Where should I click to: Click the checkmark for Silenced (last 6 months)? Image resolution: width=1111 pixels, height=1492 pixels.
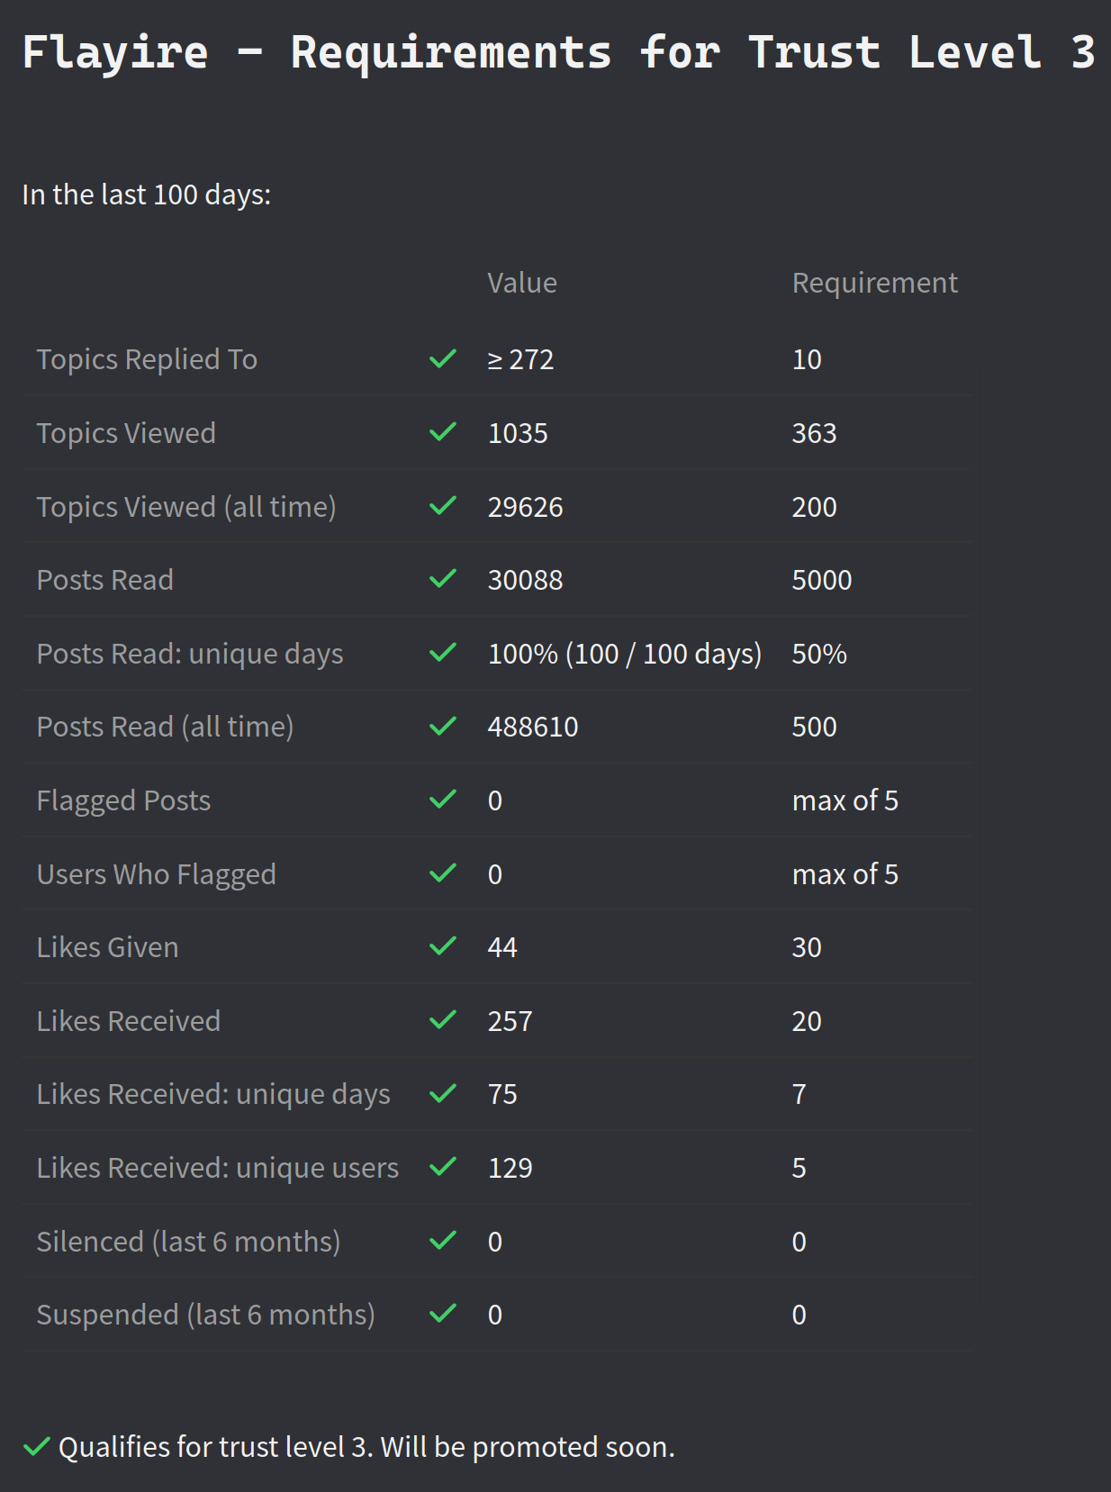(x=443, y=1241)
